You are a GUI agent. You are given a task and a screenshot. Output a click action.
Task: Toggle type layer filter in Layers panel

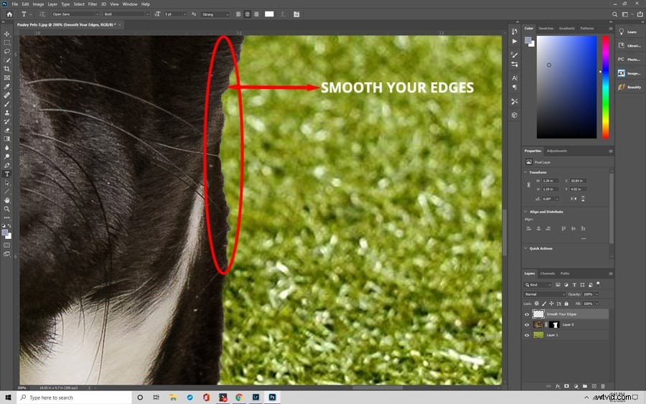coord(574,285)
